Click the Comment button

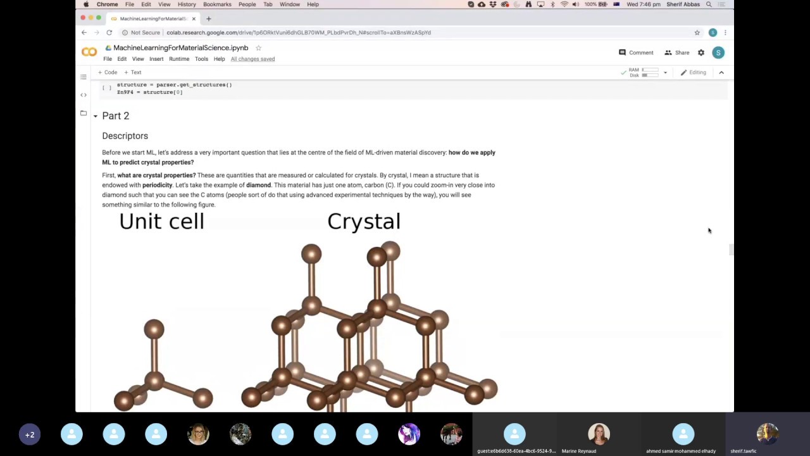[x=636, y=53]
